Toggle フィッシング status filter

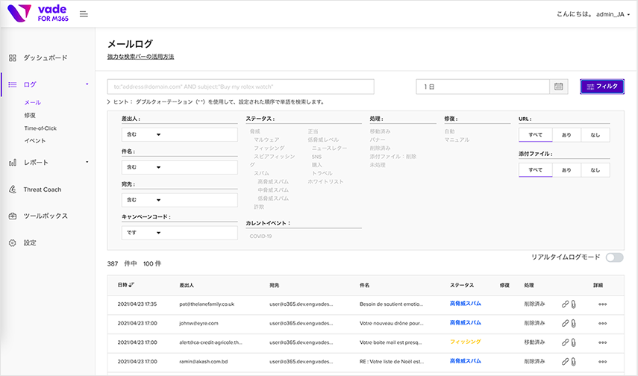269,148
